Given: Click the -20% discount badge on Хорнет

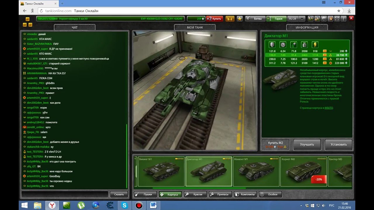Looking at the screenshot, I should pyautogui.click(x=318, y=179).
